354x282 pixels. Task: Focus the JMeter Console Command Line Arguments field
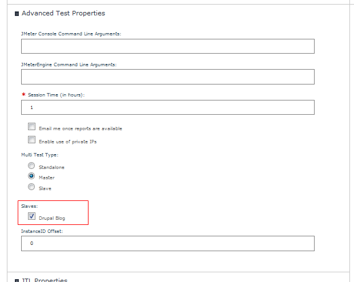tap(168, 46)
